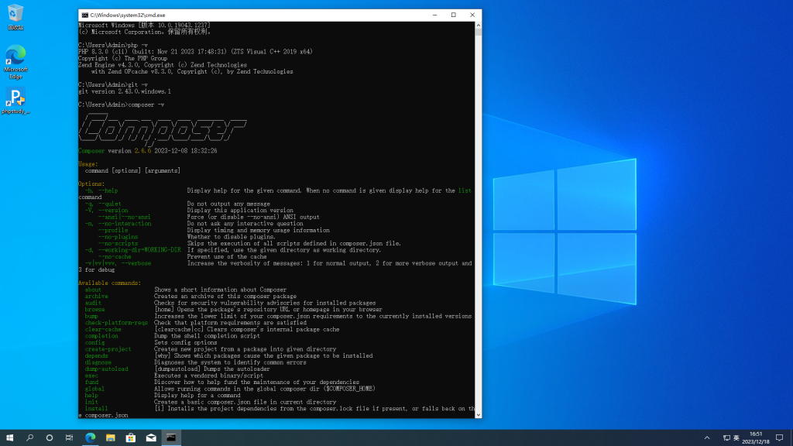The height and width of the screenshot is (446, 793).
Task: Launch Microsoft Edge from the taskbar
Action: click(91, 438)
